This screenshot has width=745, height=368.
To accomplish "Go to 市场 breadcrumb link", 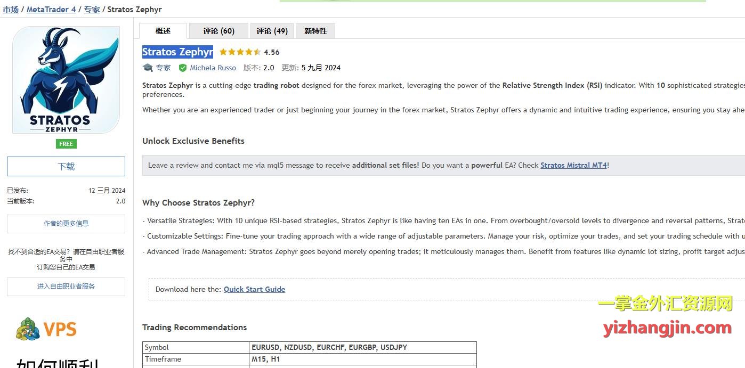I will point(11,10).
